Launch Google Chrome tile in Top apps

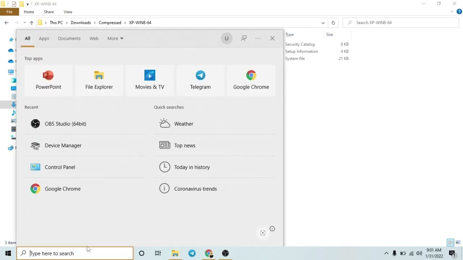251,80
